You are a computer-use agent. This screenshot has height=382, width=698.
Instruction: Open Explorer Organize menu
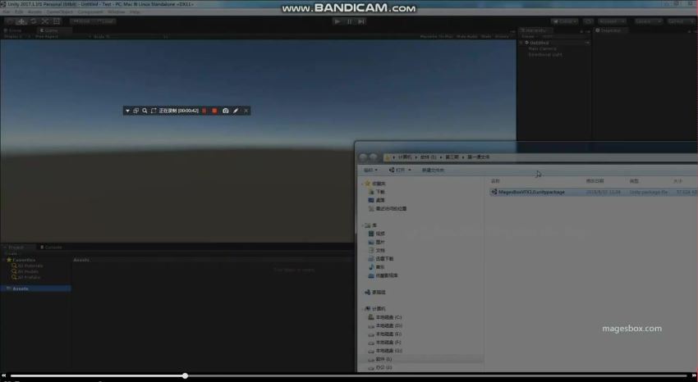[370, 171]
